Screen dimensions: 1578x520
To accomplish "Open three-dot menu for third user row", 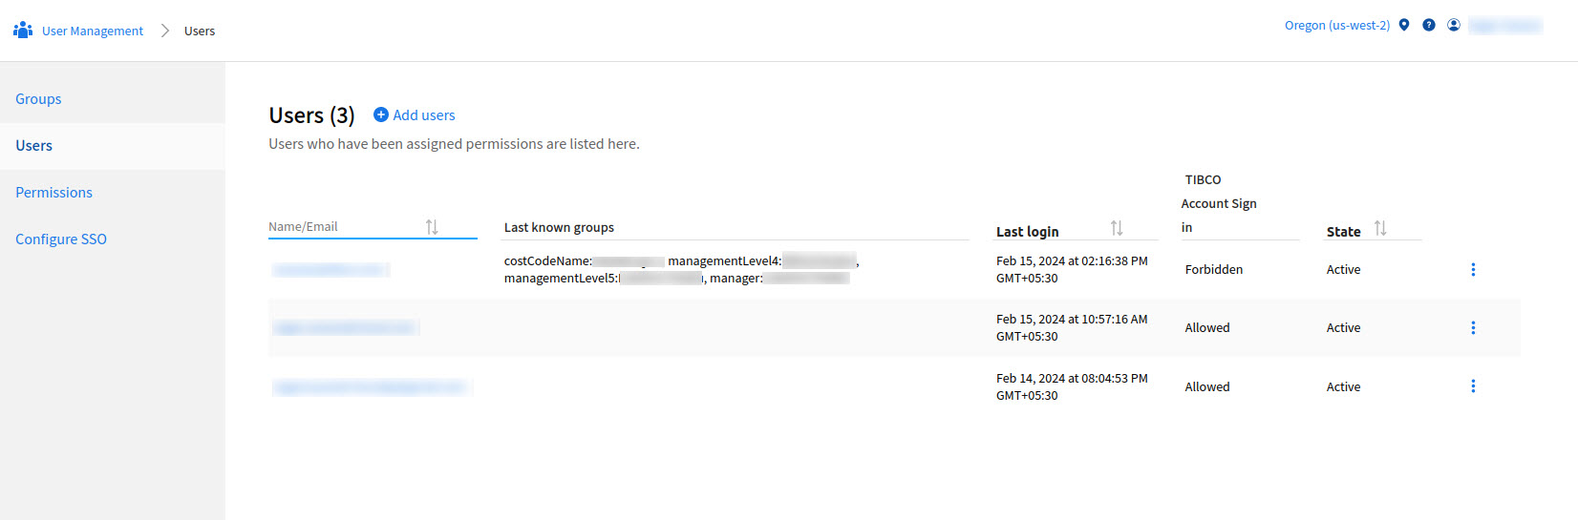I will click(1473, 386).
